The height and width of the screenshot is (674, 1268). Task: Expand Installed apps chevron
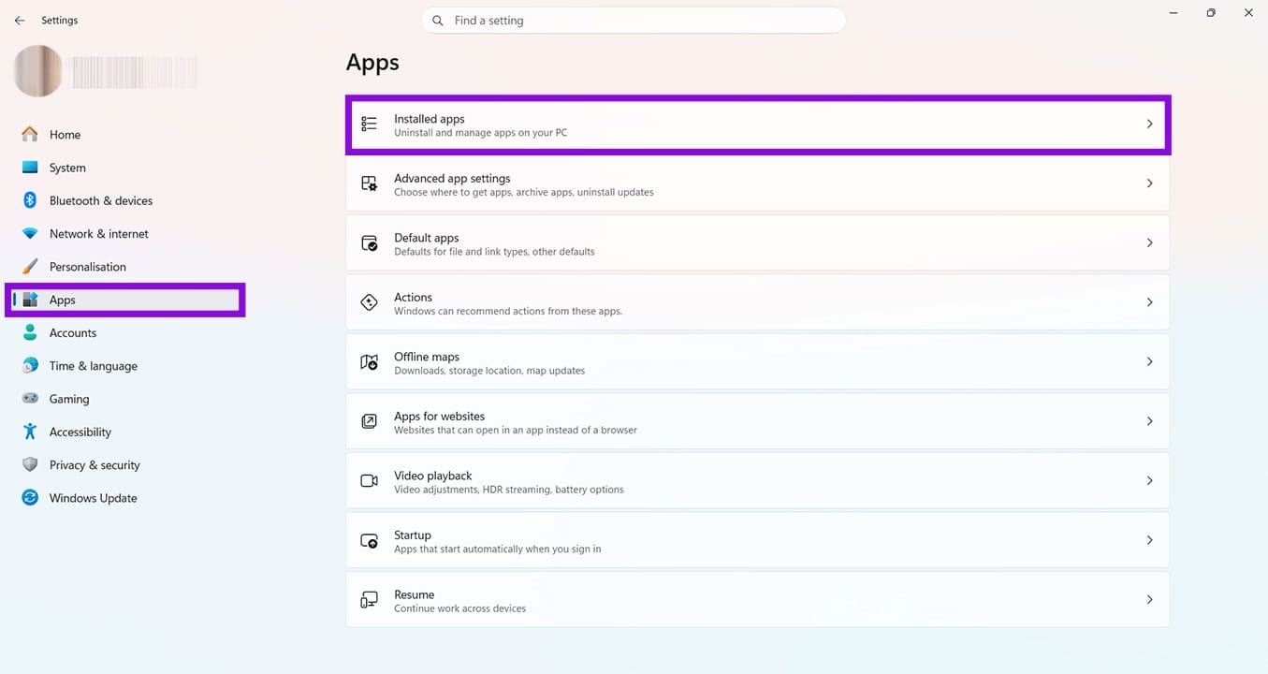coord(1150,124)
